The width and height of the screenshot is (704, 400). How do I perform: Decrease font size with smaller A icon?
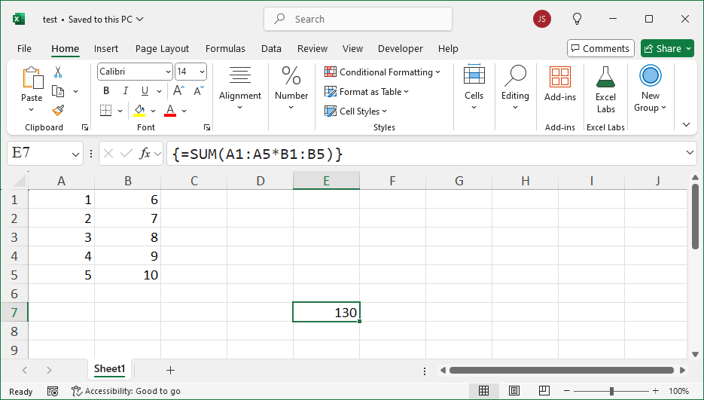click(199, 91)
